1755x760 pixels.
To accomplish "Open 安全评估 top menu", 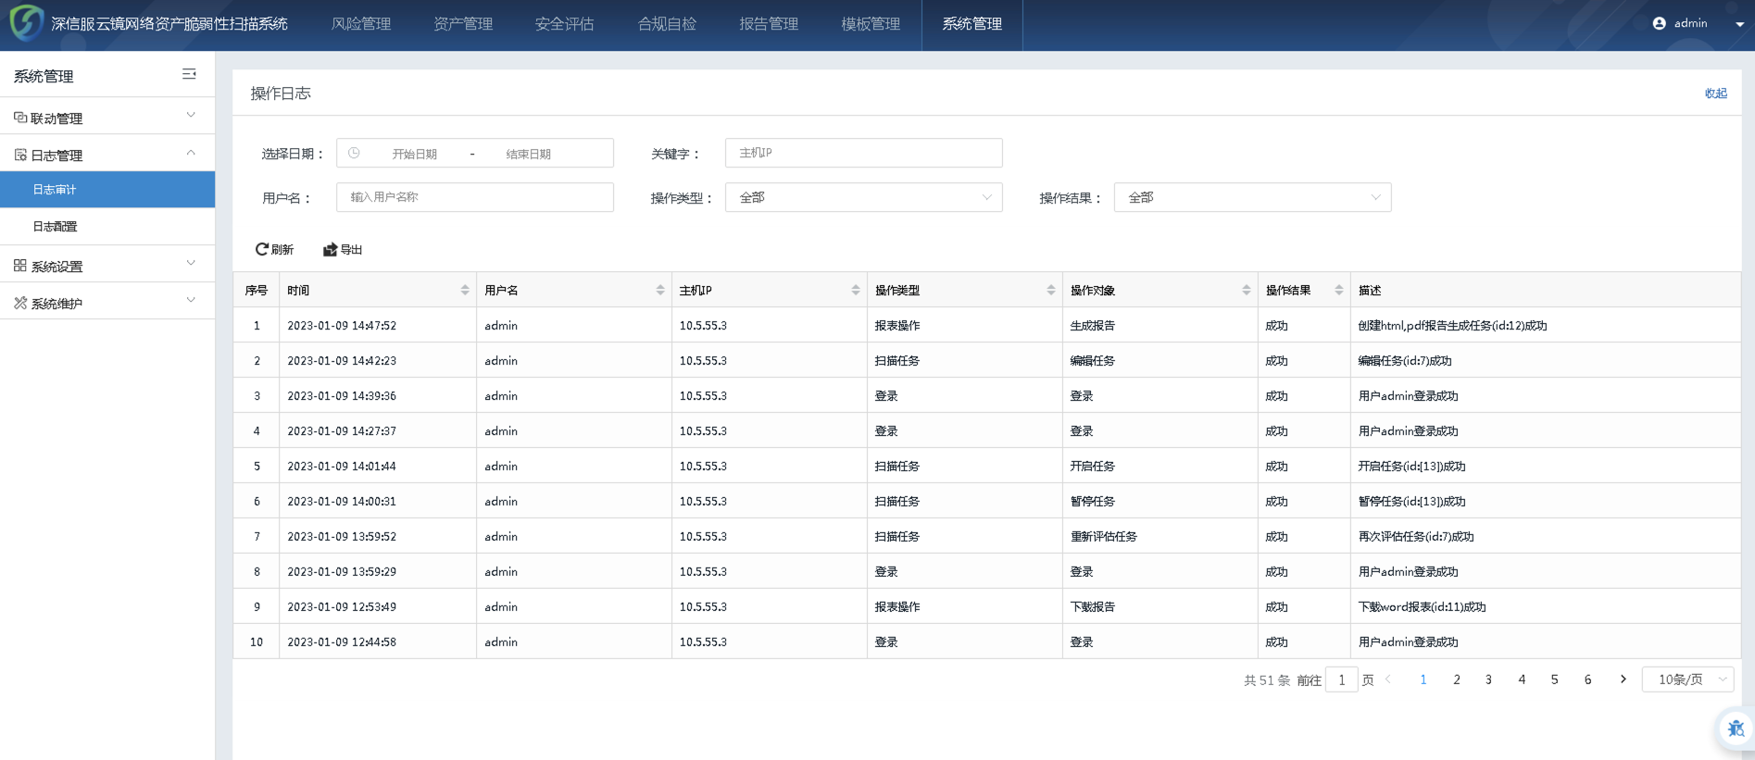I will (x=565, y=24).
